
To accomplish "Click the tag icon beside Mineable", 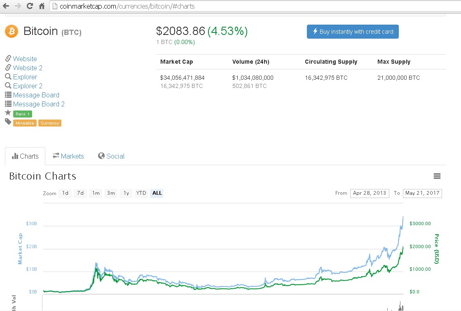I will 8,122.
